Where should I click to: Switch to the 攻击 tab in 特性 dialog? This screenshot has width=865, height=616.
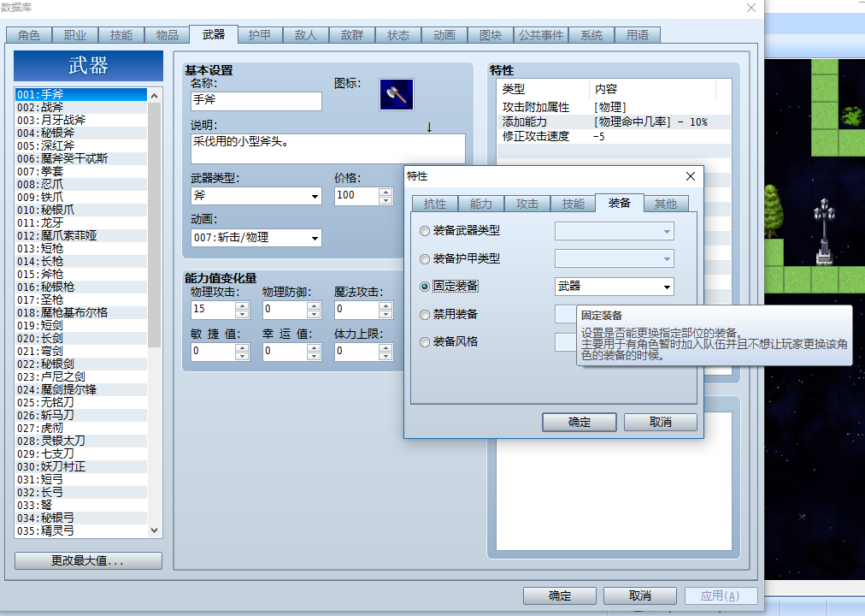click(527, 204)
